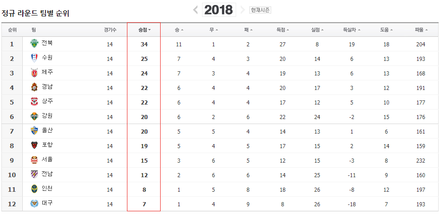Go to next season with right arrow
This screenshot has height=214, width=440.
pyautogui.click(x=243, y=10)
